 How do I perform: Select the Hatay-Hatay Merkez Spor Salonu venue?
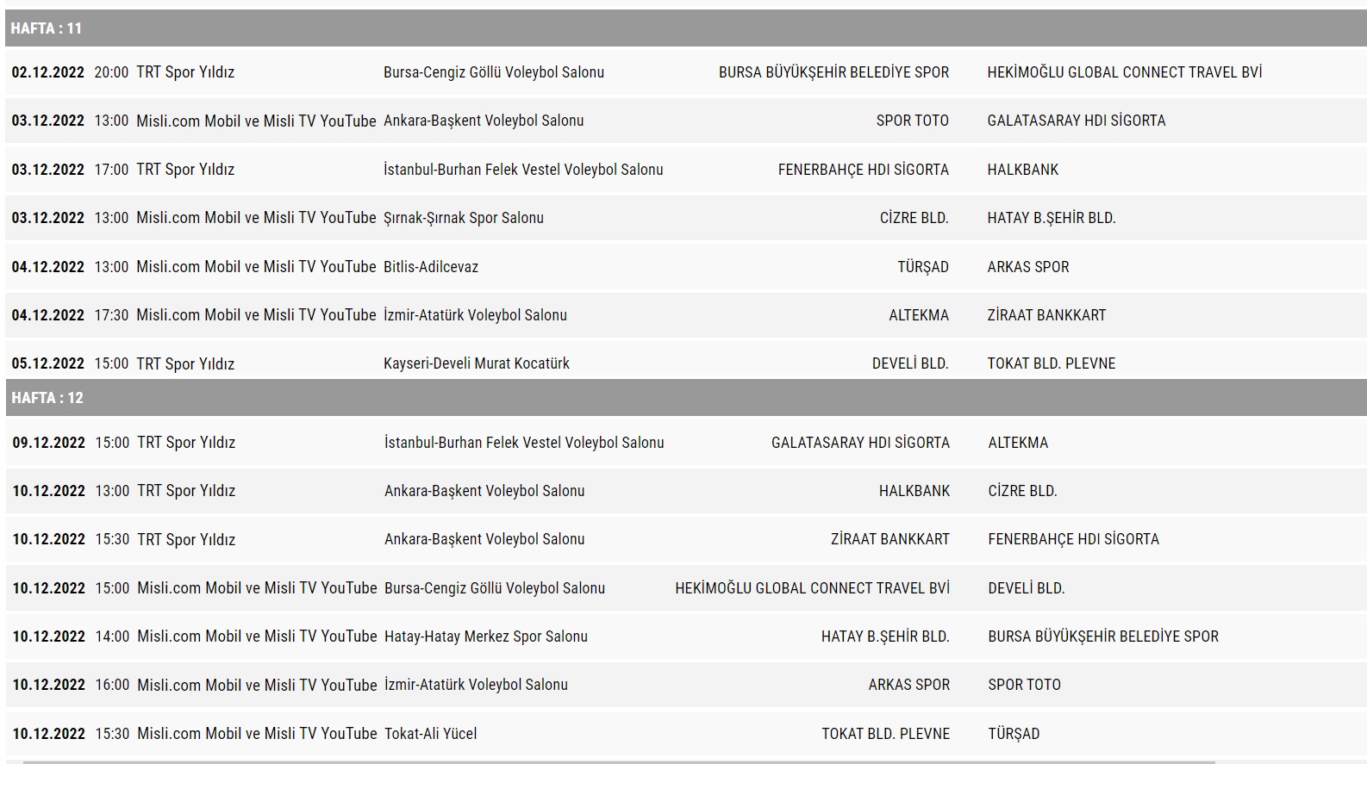[x=485, y=636]
